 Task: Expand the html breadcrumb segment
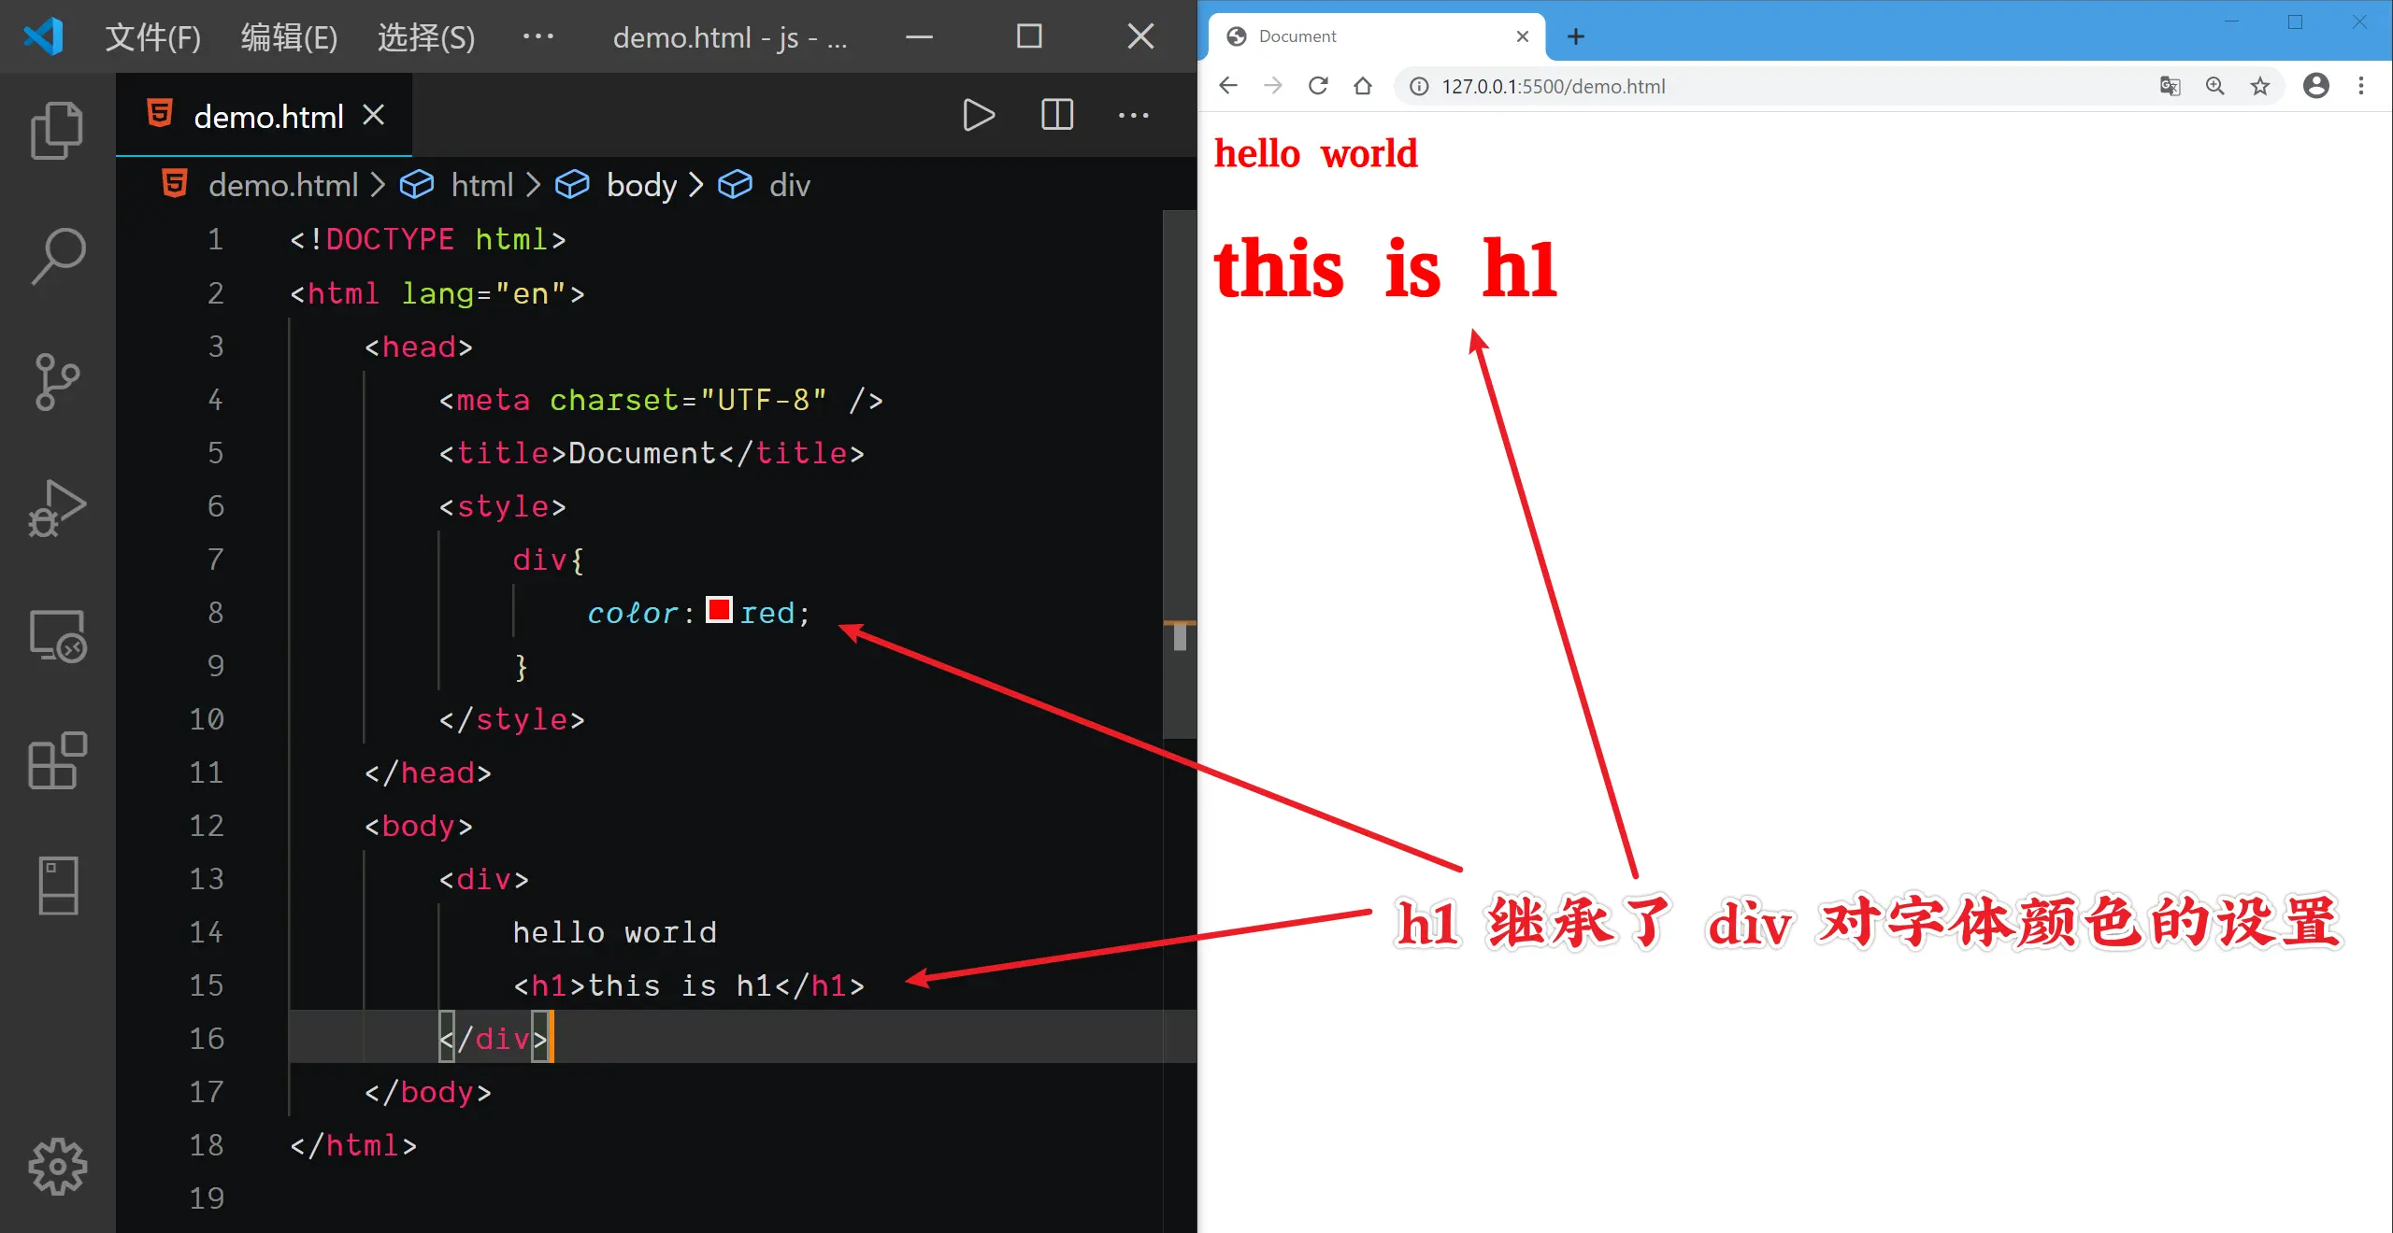481,185
